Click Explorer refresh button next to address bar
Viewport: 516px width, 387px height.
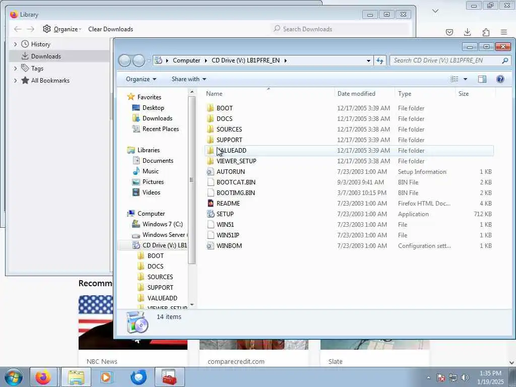[380, 60]
